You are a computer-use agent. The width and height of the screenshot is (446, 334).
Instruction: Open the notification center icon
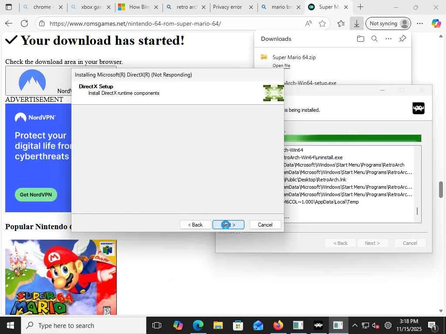(432, 325)
